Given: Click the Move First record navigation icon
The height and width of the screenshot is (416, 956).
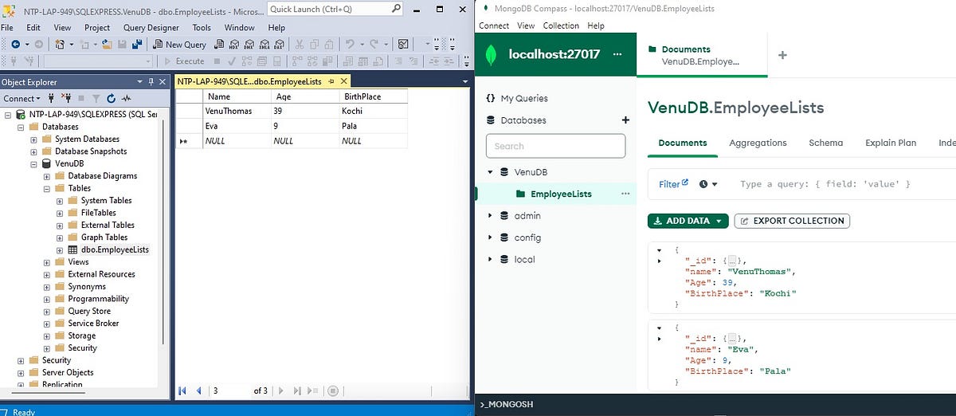Looking at the screenshot, I should coord(182,390).
